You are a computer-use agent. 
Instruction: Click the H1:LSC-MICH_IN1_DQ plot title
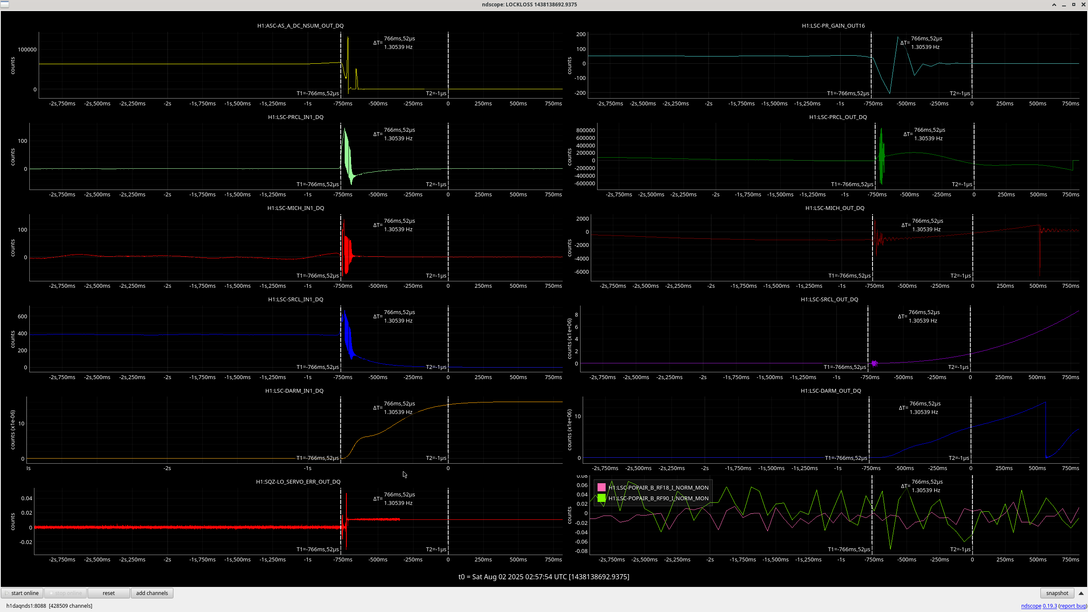click(x=296, y=208)
